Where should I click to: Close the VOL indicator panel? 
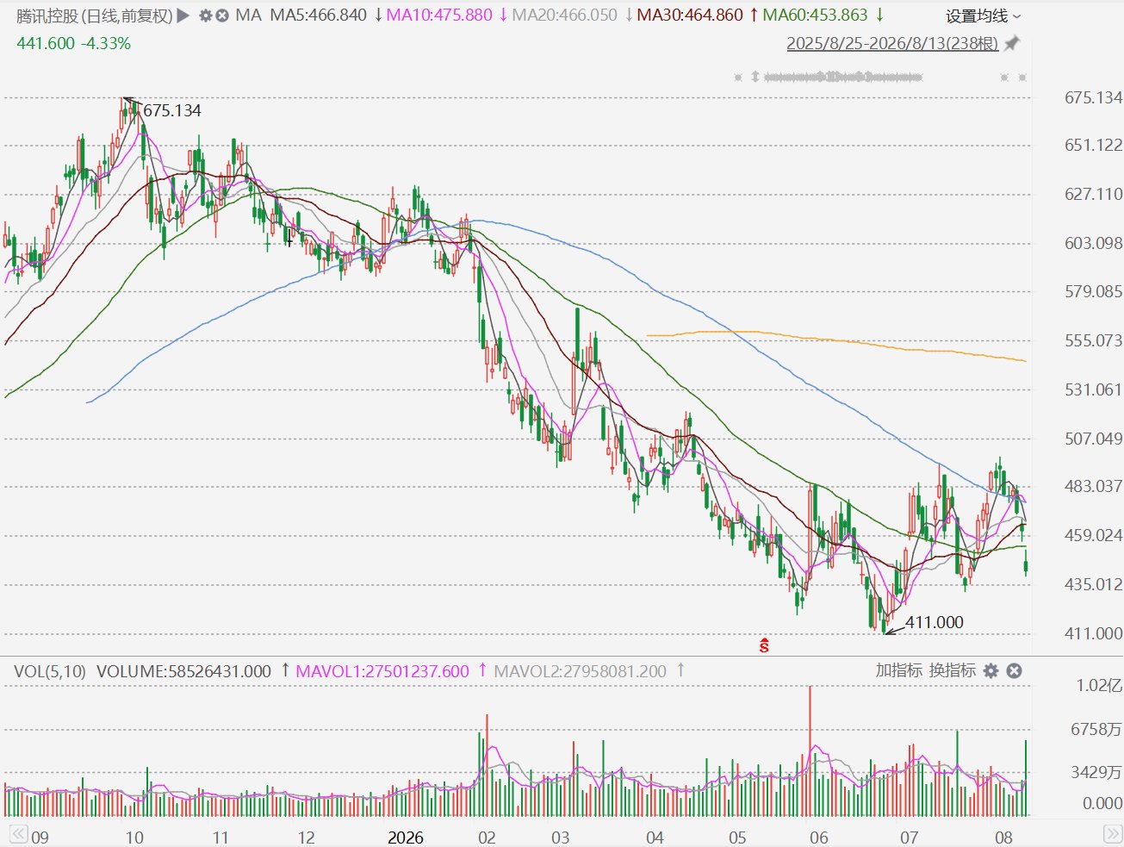tap(1015, 670)
